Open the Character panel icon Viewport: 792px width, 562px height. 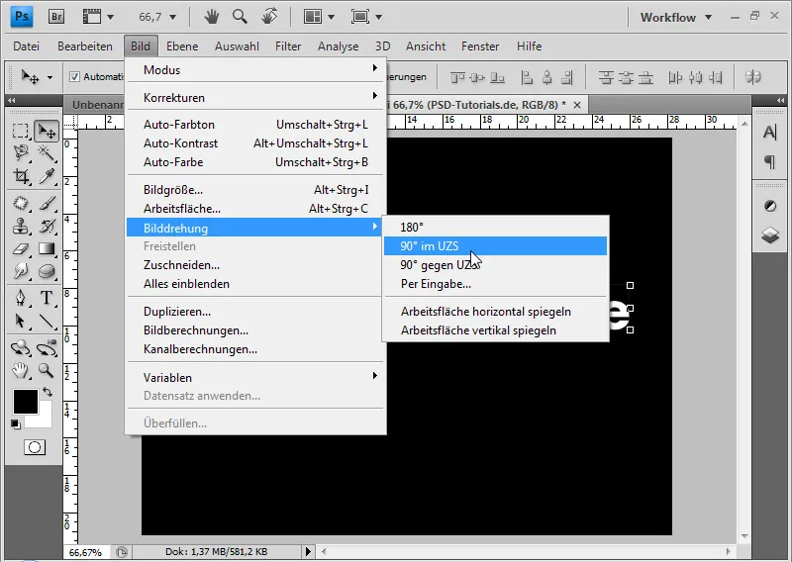(x=770, y=133)
